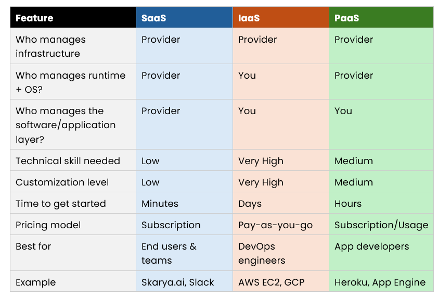Click the IaaS column header
This screenshot has height=297, width=438.
pos(249,18)
